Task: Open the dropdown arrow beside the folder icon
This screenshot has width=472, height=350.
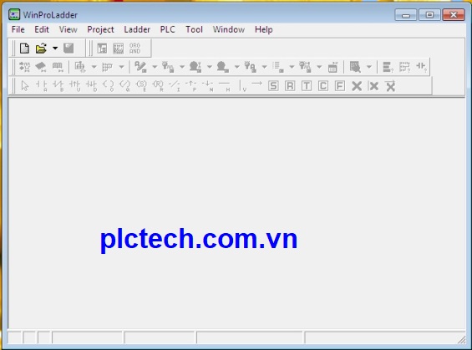Action: [55, 48]
